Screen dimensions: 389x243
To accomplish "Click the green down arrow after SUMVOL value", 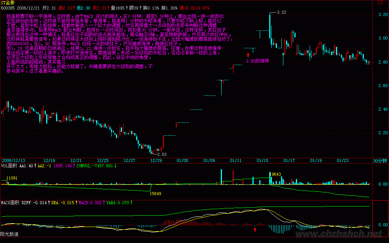I will [116, 166].
